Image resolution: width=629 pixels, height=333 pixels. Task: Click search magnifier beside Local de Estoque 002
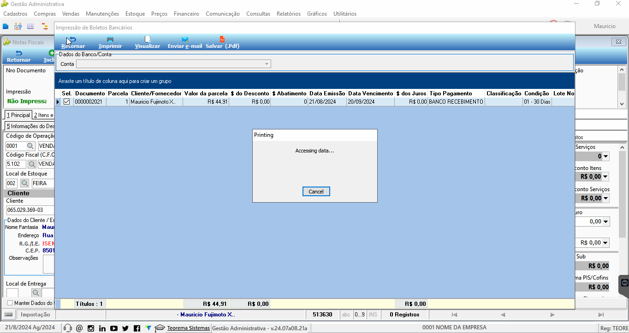24,183
